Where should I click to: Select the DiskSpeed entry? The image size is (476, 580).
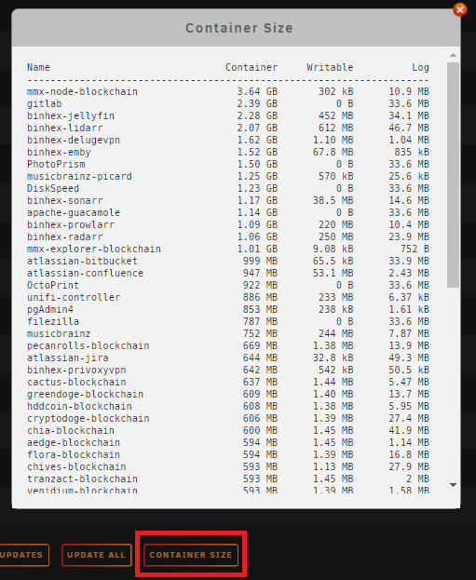click(x=53, y=188)
